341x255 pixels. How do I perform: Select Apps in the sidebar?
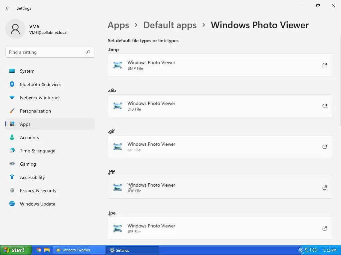coord(50,124)
